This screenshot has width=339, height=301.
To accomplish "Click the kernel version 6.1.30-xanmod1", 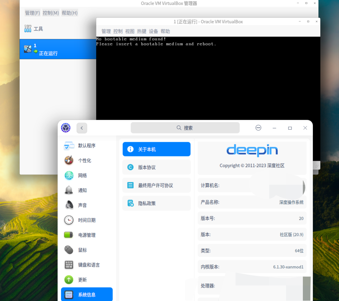I will point(288,267).
